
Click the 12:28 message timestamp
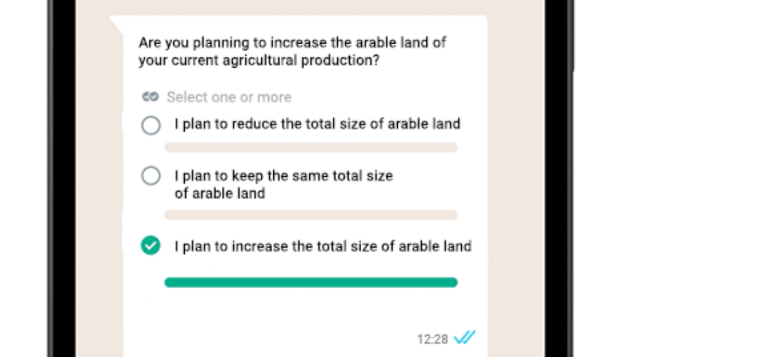click(x=432, y=339)
